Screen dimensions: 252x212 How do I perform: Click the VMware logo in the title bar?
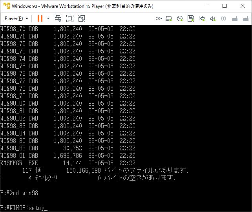[x=7, y=6]
